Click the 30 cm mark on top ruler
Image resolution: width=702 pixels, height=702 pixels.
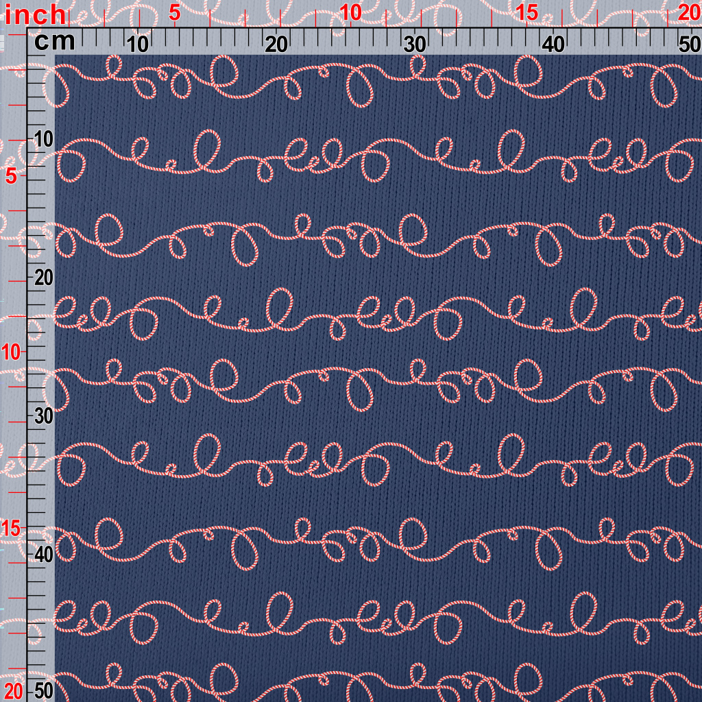click(x=415, y=45)
